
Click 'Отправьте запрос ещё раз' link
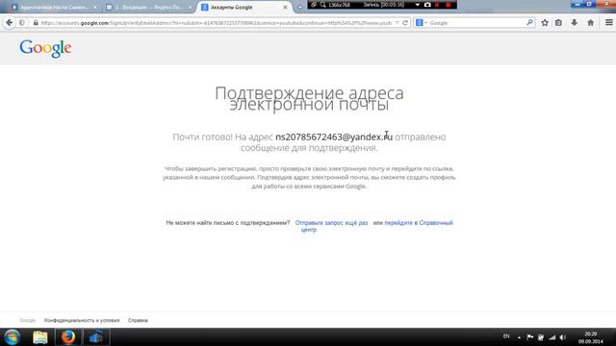[331, 223]
